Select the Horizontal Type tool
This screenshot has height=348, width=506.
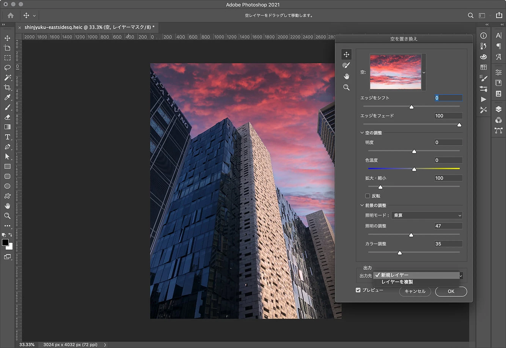pos(7,137)
